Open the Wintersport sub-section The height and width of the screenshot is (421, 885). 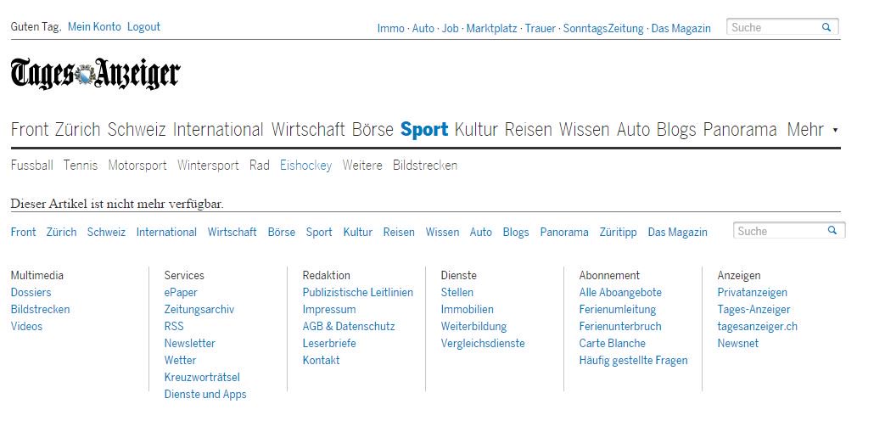tap(208, 166)
